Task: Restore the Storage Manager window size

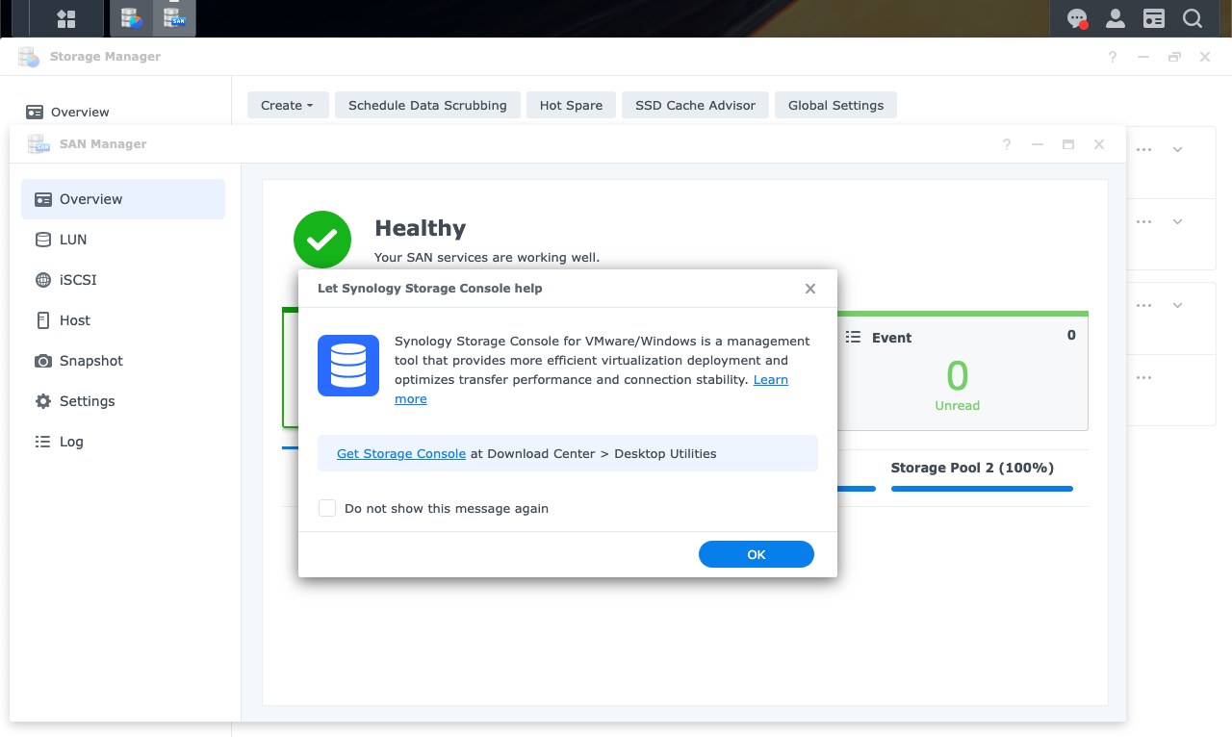Action: pyautogui.click(x=1174, y=57)
